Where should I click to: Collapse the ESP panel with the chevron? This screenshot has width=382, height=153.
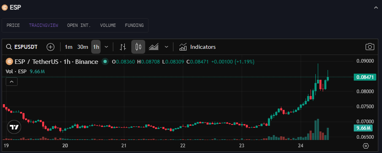point(376,8)
